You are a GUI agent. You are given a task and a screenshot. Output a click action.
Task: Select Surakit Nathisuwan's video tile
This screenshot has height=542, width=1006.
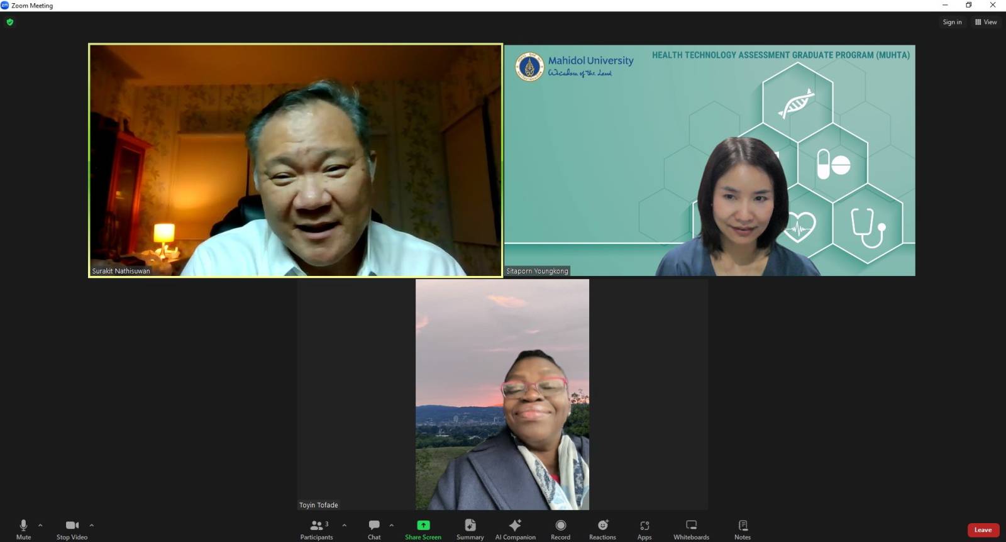296,160
